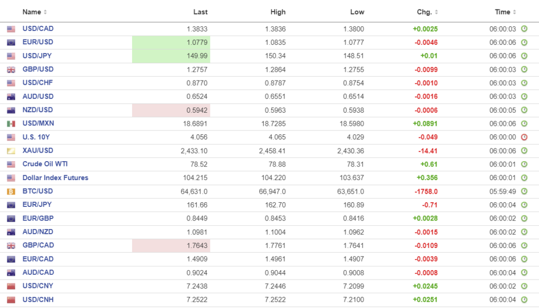The height and width of the screenshot is (308, 539).
Task: Click the China flag beside USD/CNY
Action: click(x=11, y=286)
